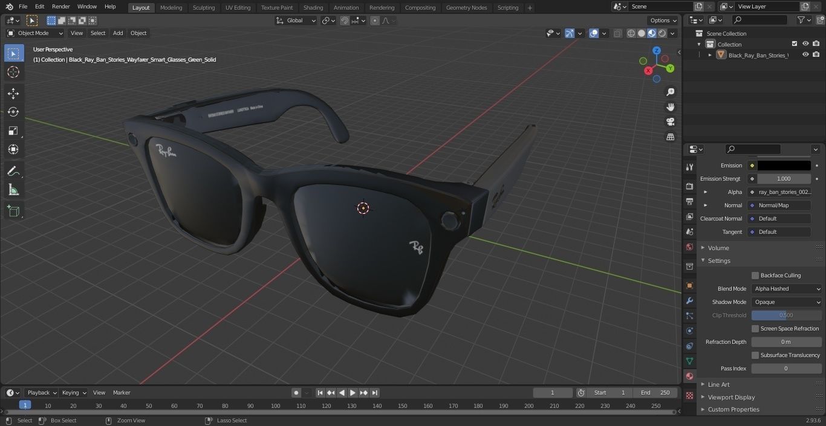Image resolution: width=826 pixels, height=426 pixels.
Task: Click the black Emission color swatch
Action: coord(784,166)
